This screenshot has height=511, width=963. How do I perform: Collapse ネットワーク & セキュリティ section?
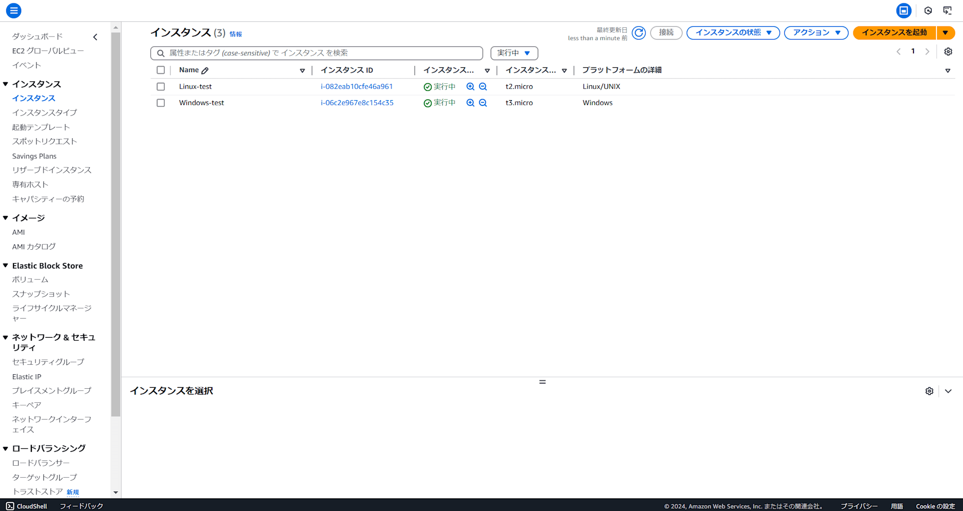click(6, 337)
